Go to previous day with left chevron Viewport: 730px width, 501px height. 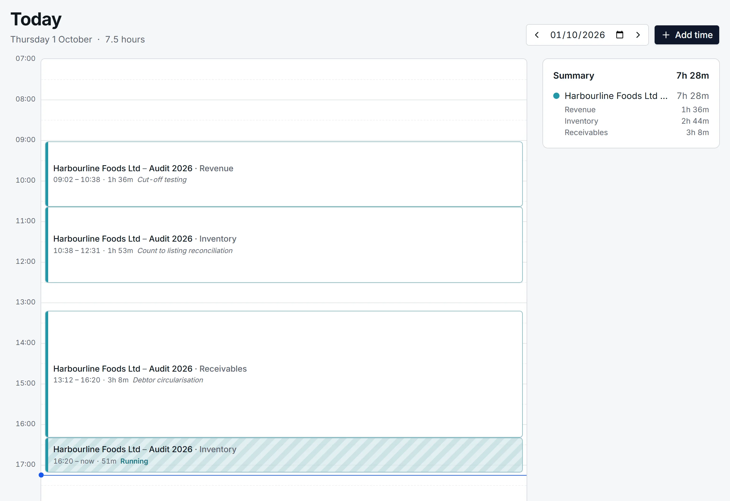click(537, 35)
